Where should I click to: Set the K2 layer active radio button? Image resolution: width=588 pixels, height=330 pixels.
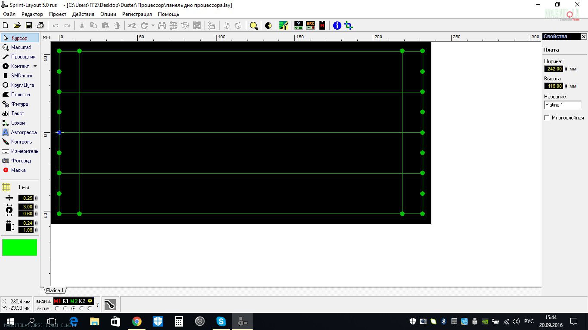click(82, 309)
